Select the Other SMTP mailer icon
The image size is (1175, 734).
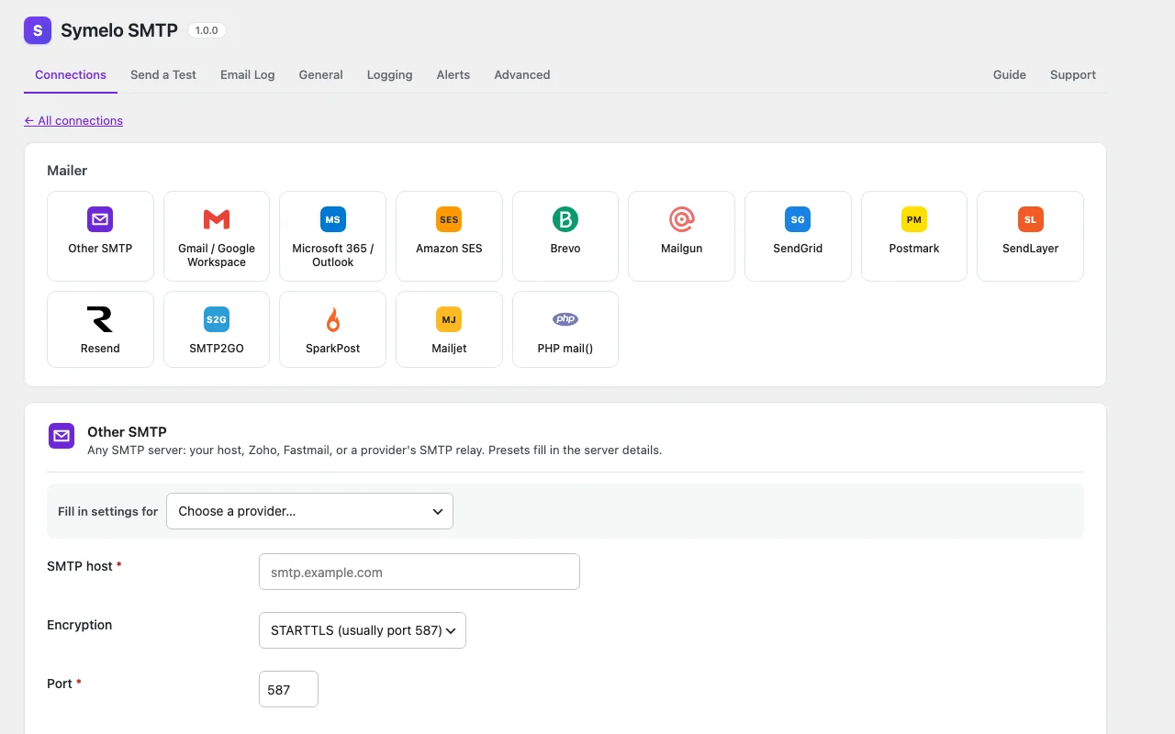[100, 219]
